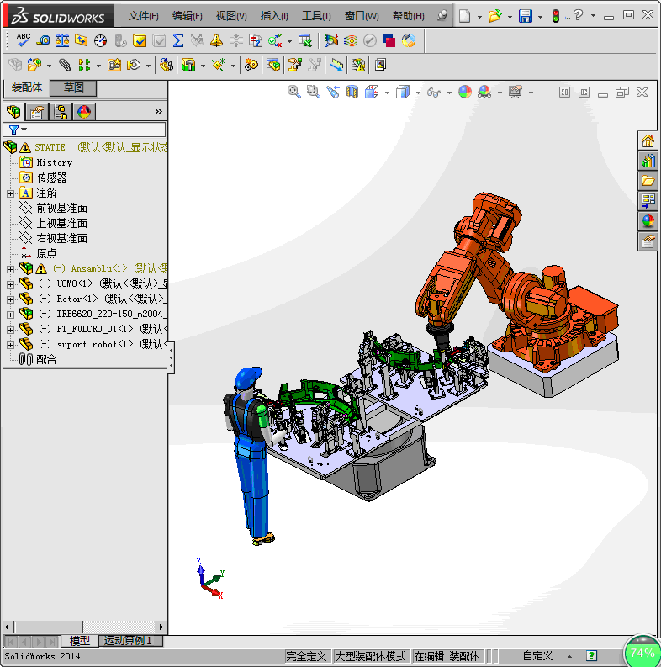Click the tree horizontal scrollbar right arrow
Viewport: 661px width, 667px height.
click(x=161, y=627)
